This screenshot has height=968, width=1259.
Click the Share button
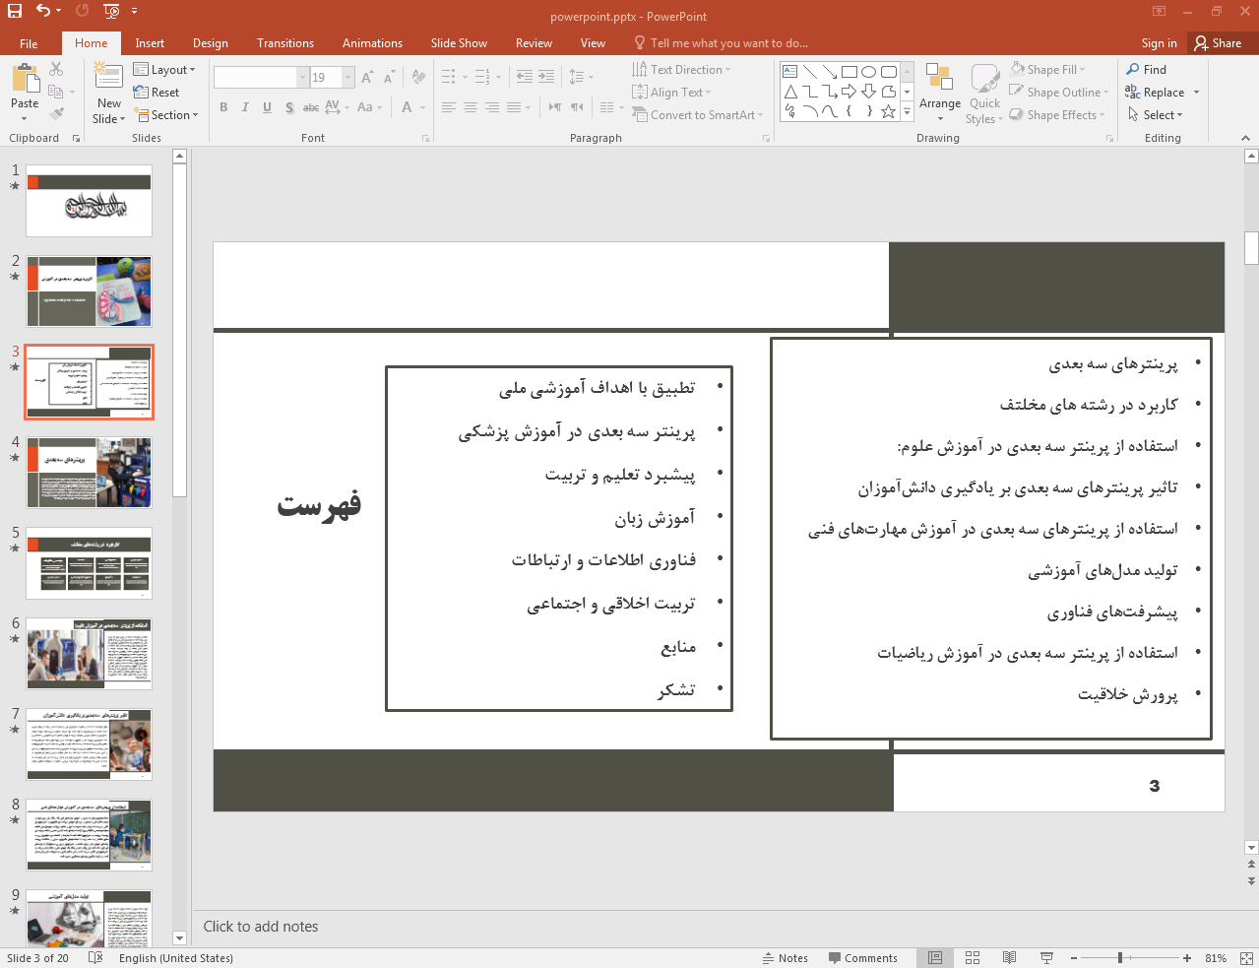(1219, 43)
